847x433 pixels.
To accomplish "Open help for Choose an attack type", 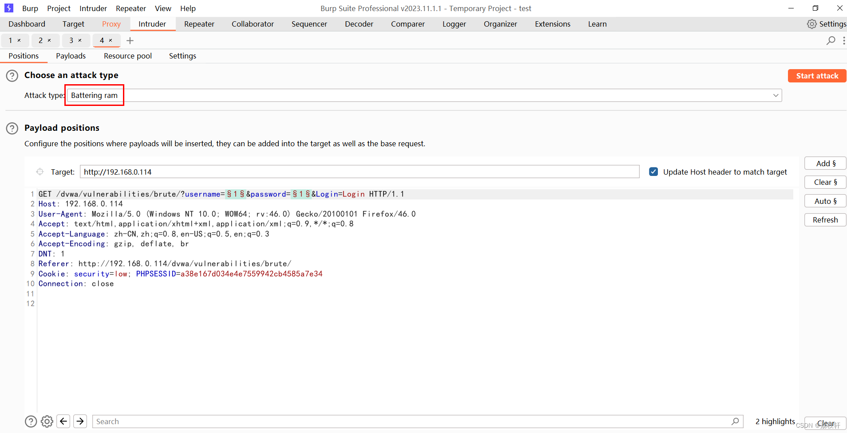I will (12, 76).
